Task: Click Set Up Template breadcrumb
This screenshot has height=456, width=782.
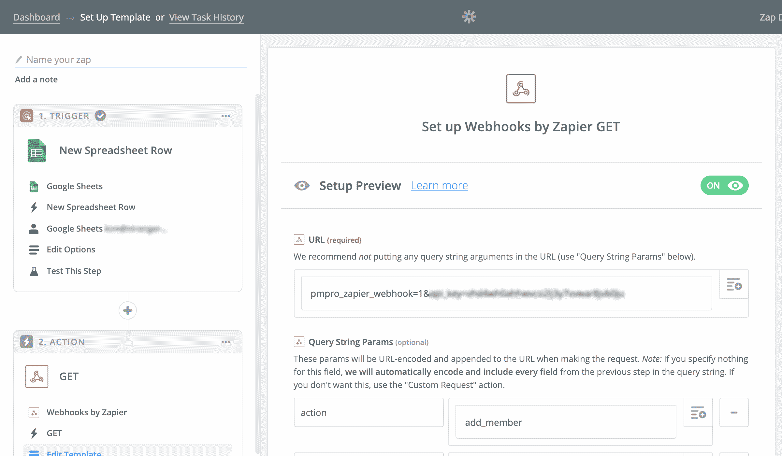Action: pyautogui.click(x=115, y=17)
